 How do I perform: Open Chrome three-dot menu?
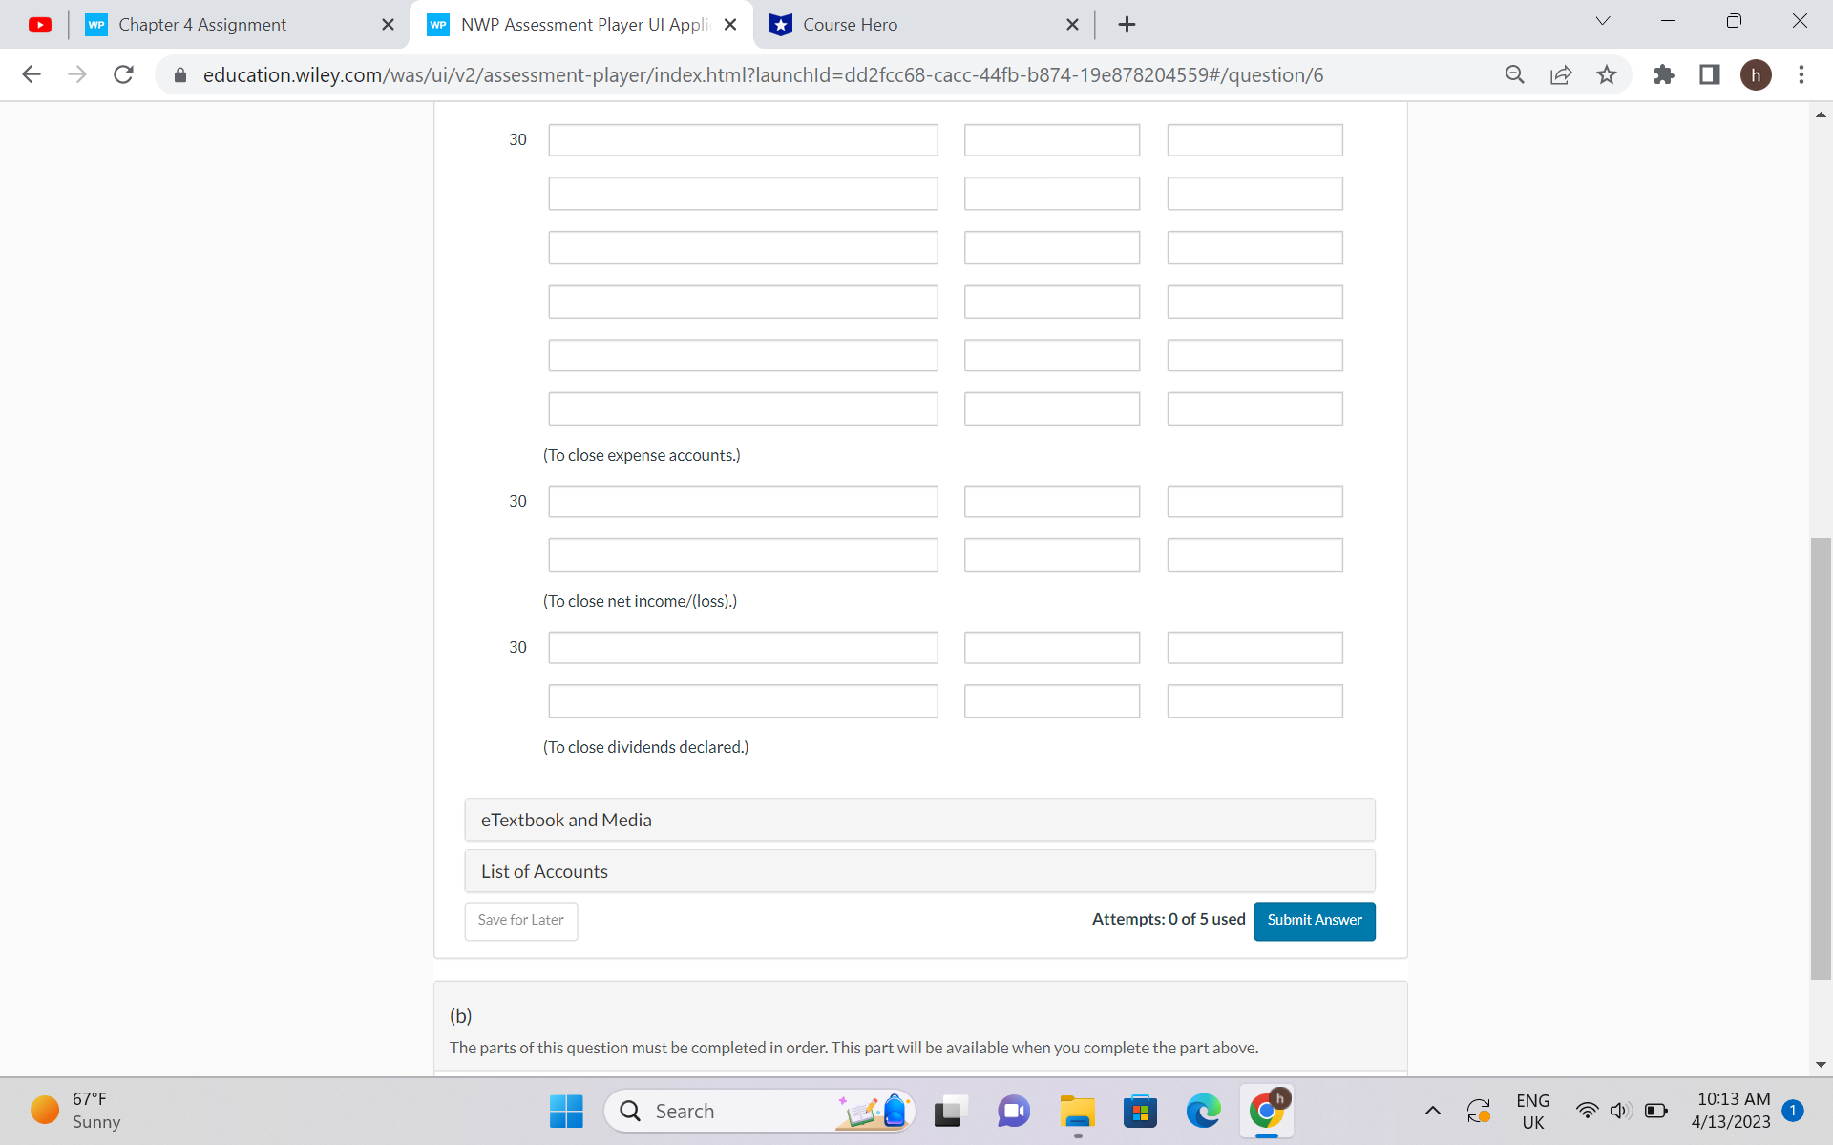[x=1801, y=74]
